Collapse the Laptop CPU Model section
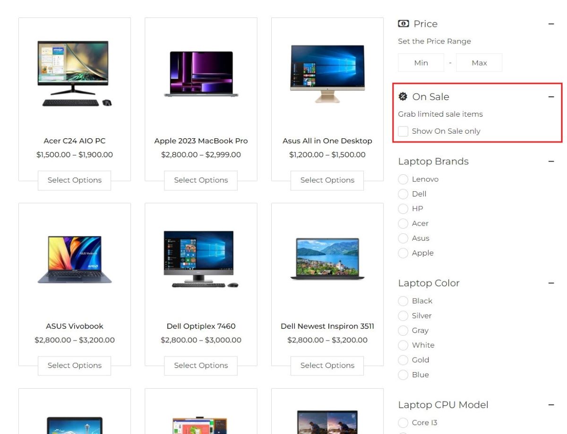This screenshot has width=567, height=434. (551, 405)
